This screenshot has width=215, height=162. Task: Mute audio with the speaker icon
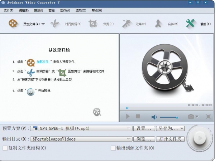coord(154,117)
